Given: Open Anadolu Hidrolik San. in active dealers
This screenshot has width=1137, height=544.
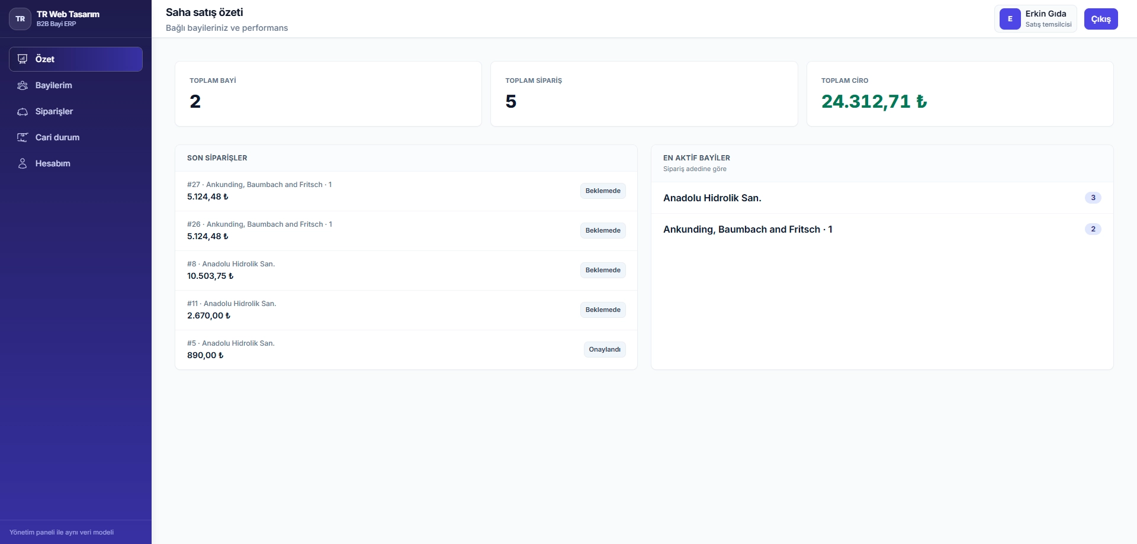Looking at the screenshot, I should 712,198.
